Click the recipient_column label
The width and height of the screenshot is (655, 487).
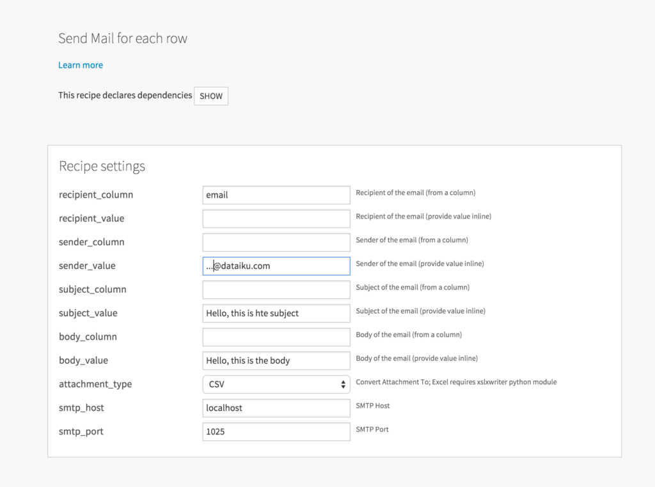(x=96, y=194)
